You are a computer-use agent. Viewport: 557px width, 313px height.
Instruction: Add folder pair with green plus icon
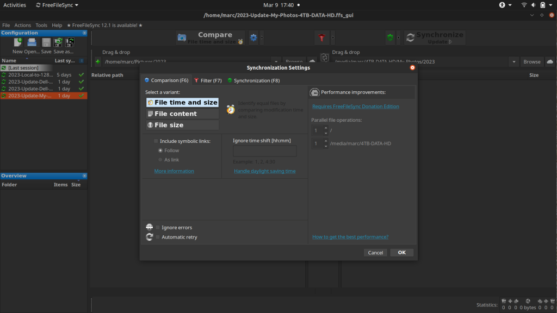[x=98, y=62]
